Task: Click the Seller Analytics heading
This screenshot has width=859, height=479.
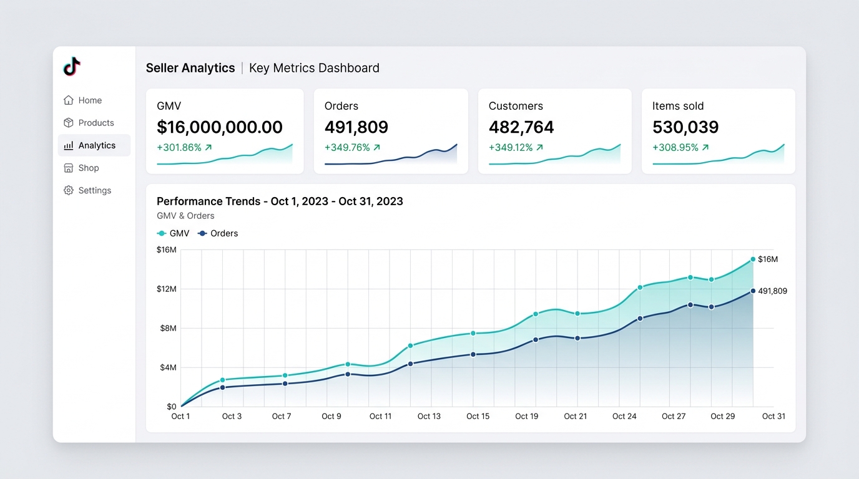Action: pos(190,68)
